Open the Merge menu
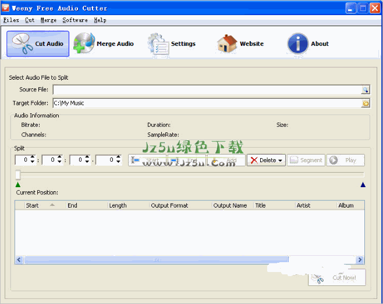Image resolution: width=383 pixels, height=304 pixels. click(48, 20)
